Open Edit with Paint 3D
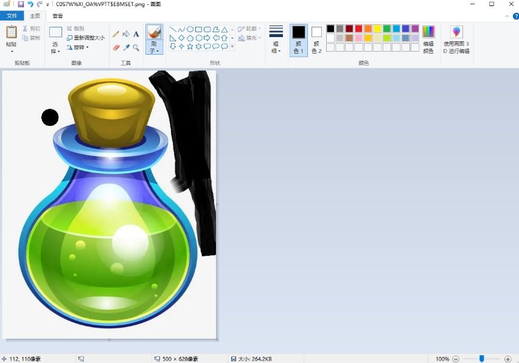Viewport: 519px width, 363px height. coord(456,40)
